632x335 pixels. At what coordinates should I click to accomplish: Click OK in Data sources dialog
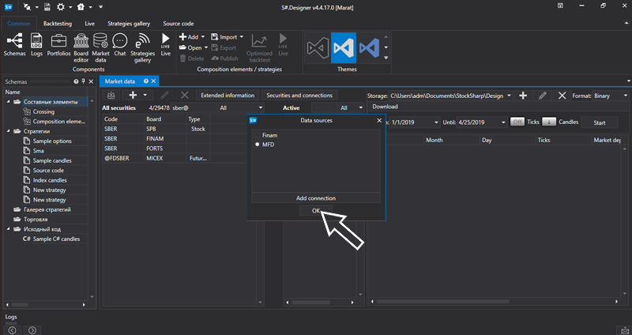[316, 211]
